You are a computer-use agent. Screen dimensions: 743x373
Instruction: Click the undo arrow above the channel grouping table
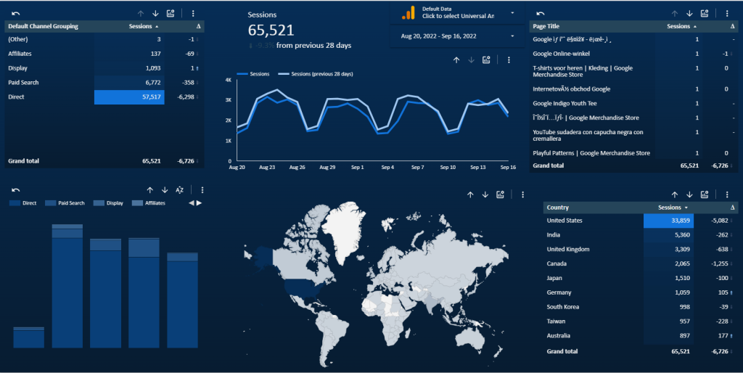coord(16,13)
